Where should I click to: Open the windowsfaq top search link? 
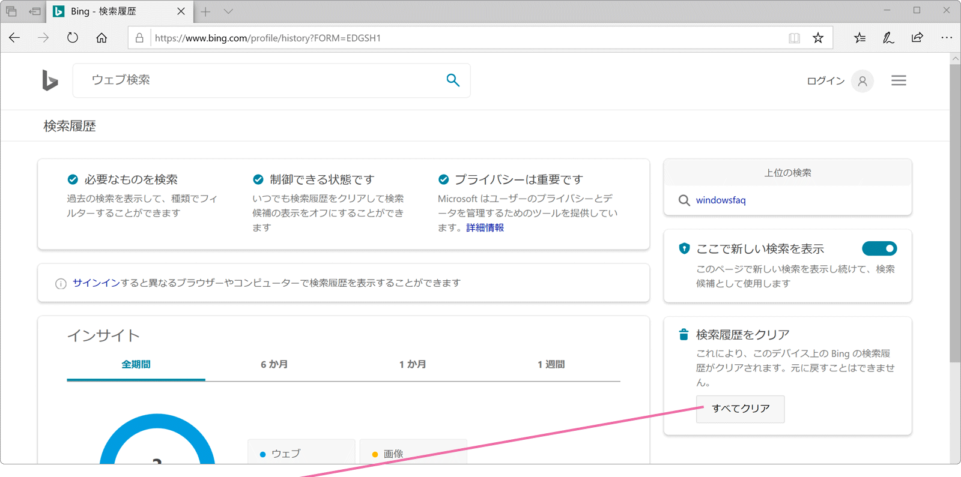[721, 200]
